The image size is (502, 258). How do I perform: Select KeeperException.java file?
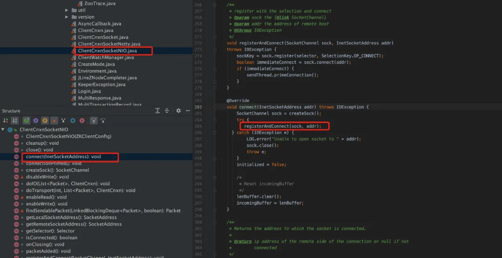[101, 85]
